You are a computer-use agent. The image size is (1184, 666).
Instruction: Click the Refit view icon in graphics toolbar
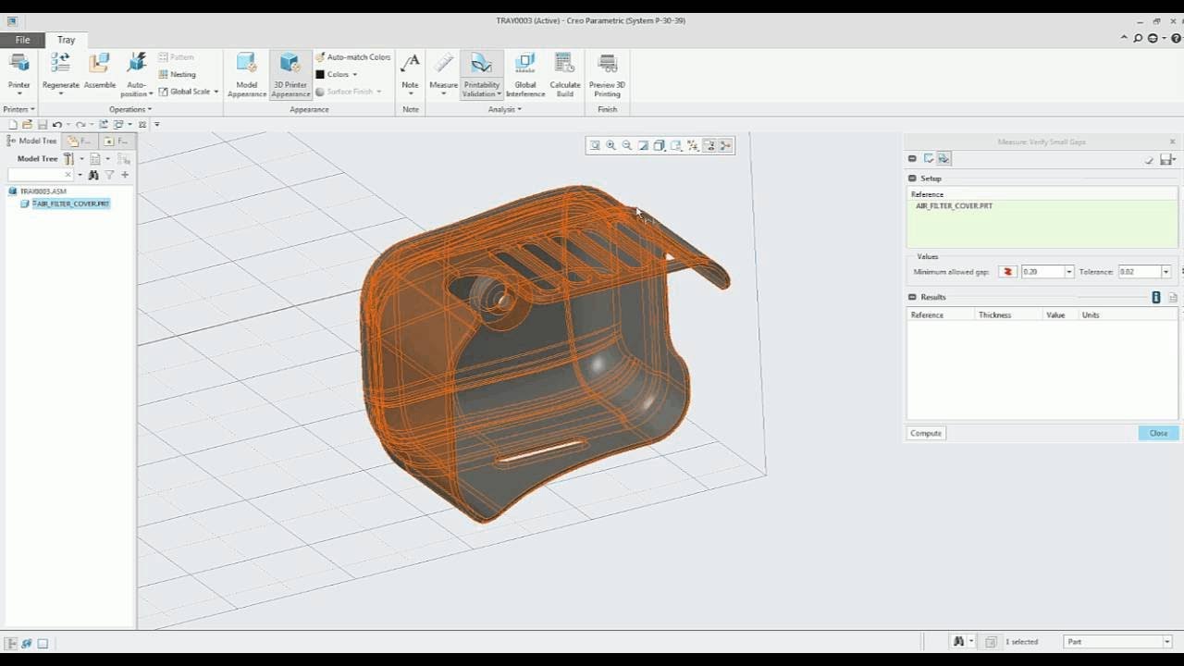595,145
